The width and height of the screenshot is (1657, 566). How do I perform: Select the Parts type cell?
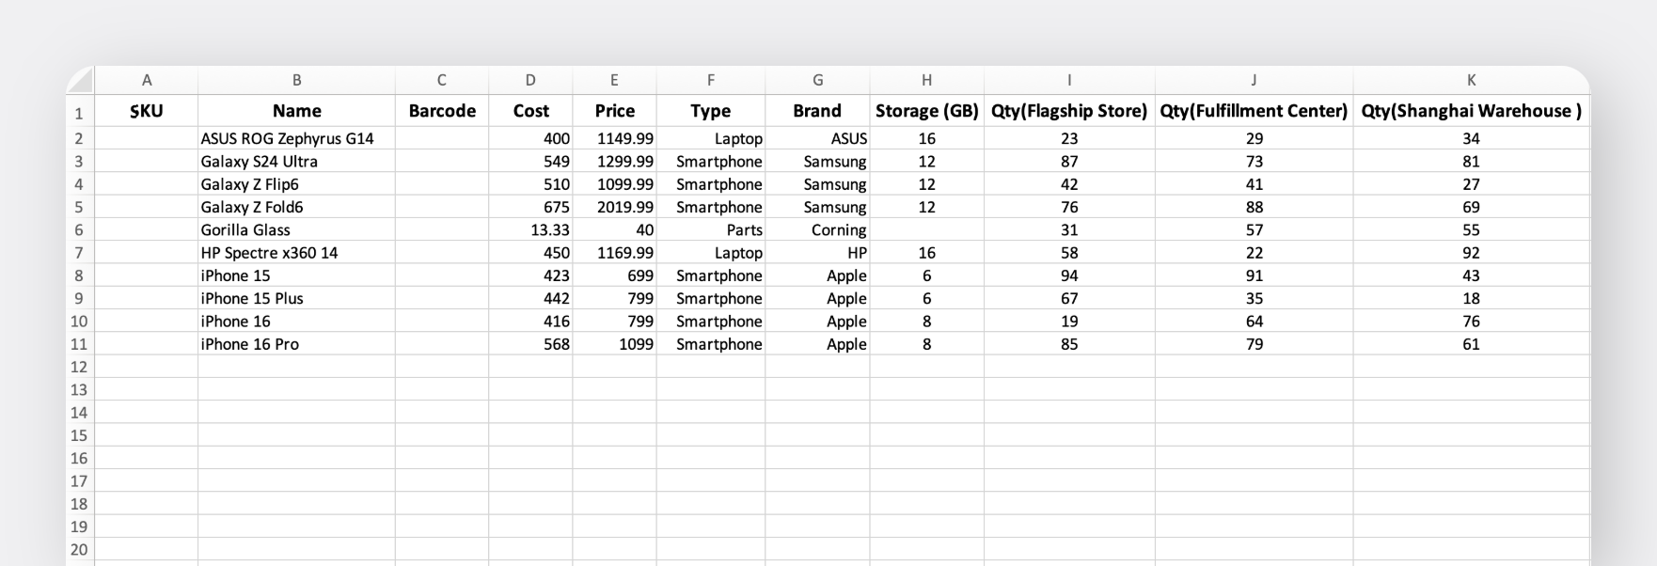pos(711,230)
